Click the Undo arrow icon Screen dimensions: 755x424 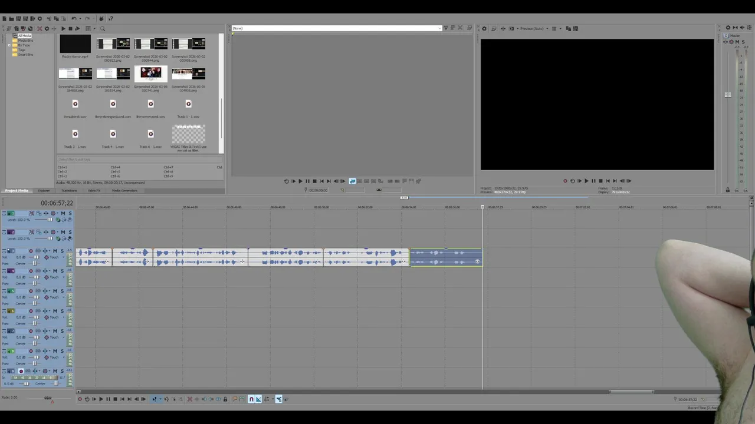(74, 19)
